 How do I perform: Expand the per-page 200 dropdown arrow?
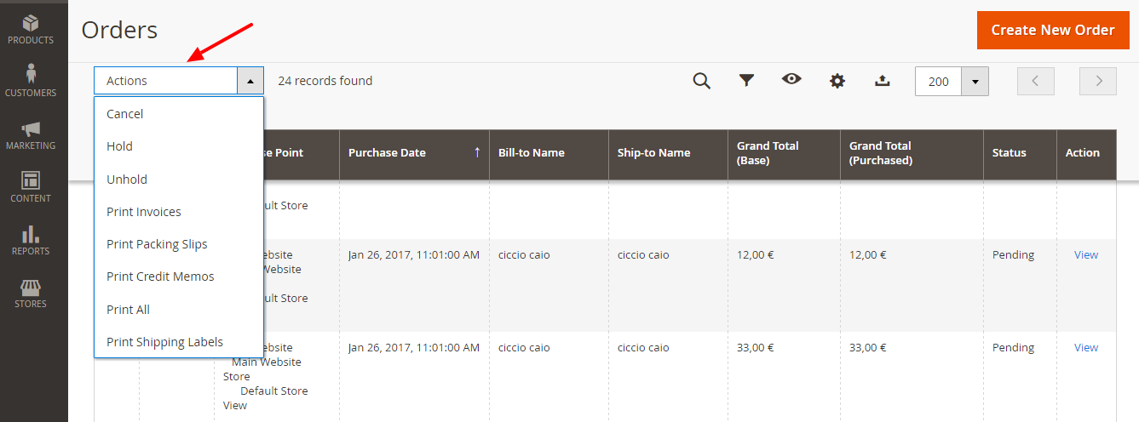coord(975,82)
